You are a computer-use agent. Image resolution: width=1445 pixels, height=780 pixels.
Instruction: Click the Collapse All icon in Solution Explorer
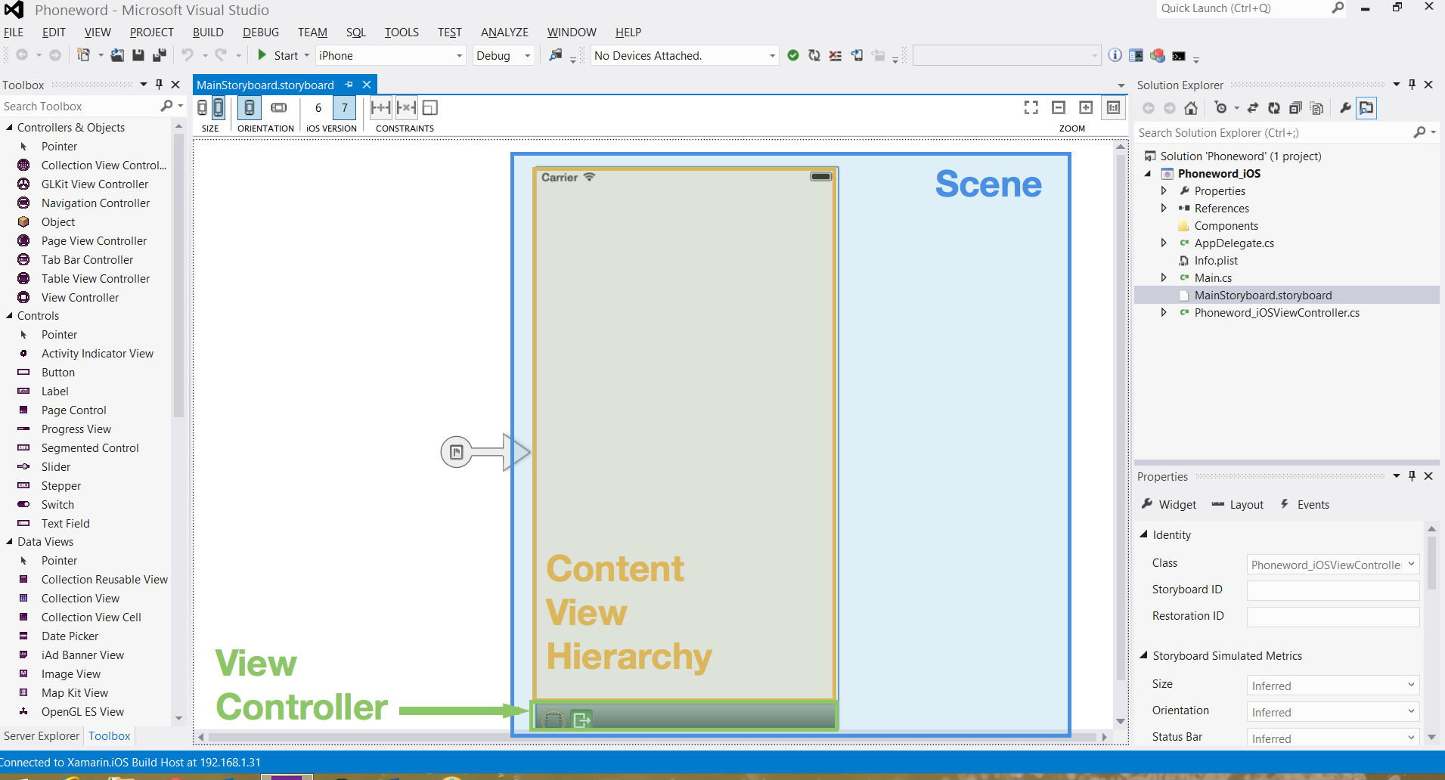click(x=1295, y=108)
